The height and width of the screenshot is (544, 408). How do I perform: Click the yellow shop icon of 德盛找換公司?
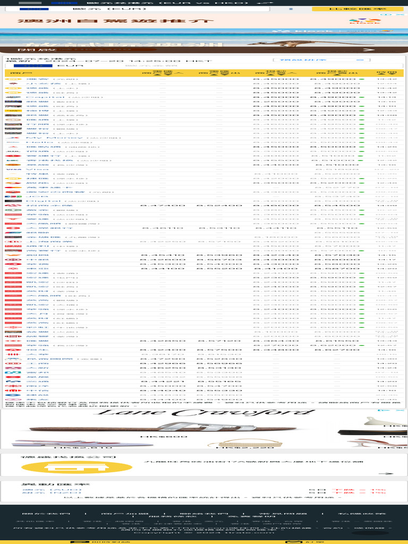pos(76,467)
